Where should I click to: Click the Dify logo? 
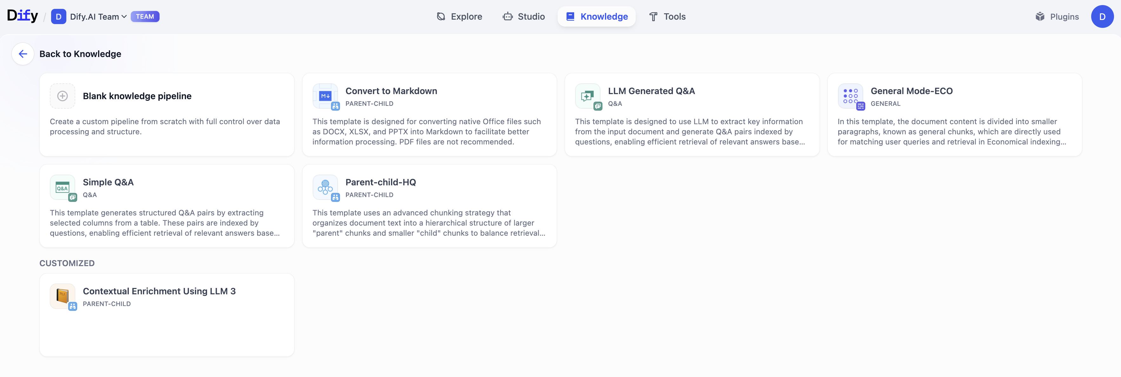point(22,16)
